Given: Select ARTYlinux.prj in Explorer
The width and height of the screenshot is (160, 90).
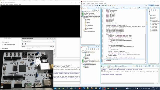Looking at the screenshot, I should pyautogui.click(x=89, y=28).
